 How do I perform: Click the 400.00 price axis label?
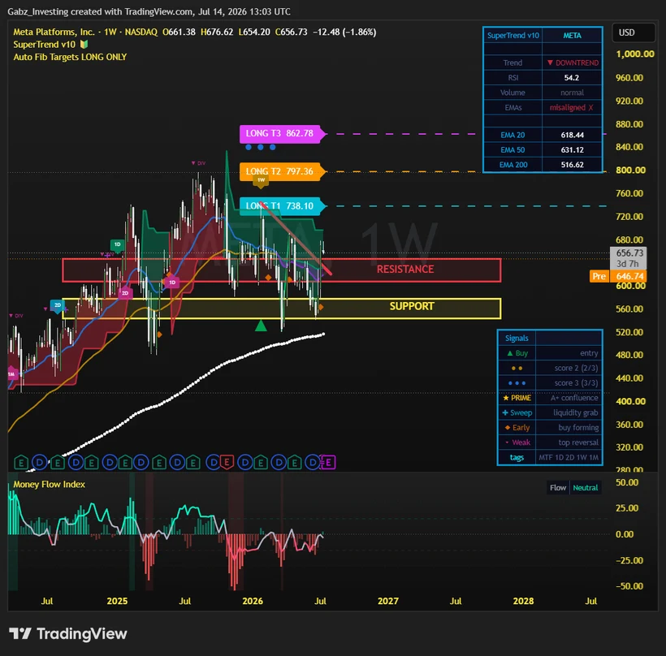(x=630, y=401)
